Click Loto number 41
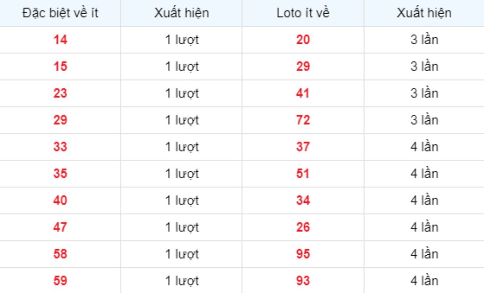 click(303, 93)
